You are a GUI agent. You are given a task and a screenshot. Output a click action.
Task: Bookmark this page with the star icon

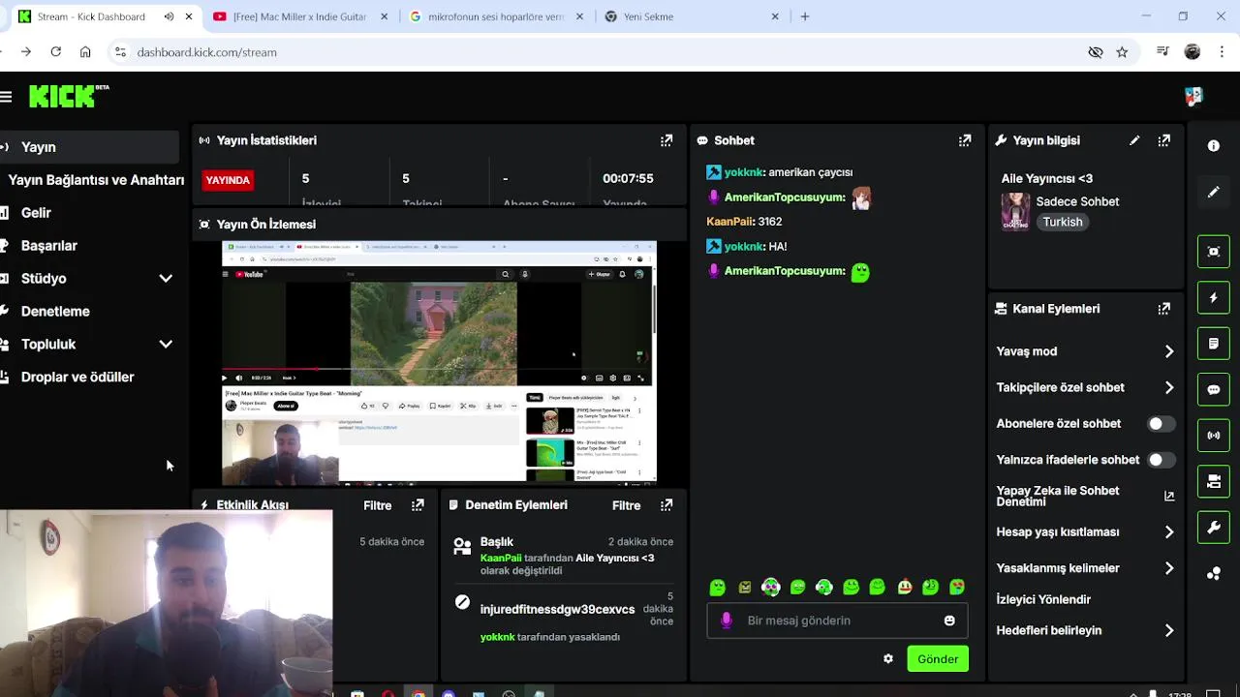coord(1122,52)
